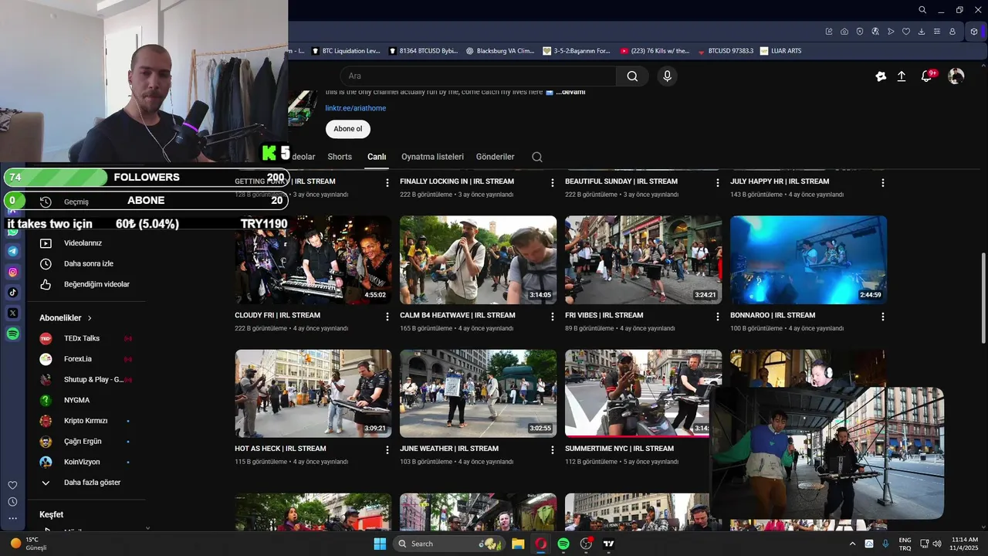The height and width of the screenshot is (556, 988).
Task: Open ForexLia subscription channel
Action: coord(77,359)
